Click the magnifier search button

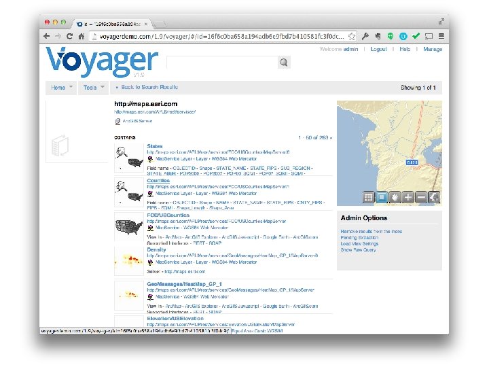point(284,63)
